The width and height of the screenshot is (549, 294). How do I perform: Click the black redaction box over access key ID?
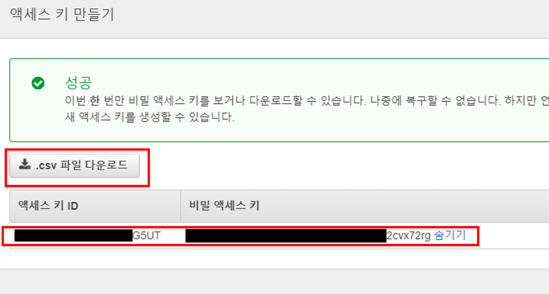pos(74,235)
